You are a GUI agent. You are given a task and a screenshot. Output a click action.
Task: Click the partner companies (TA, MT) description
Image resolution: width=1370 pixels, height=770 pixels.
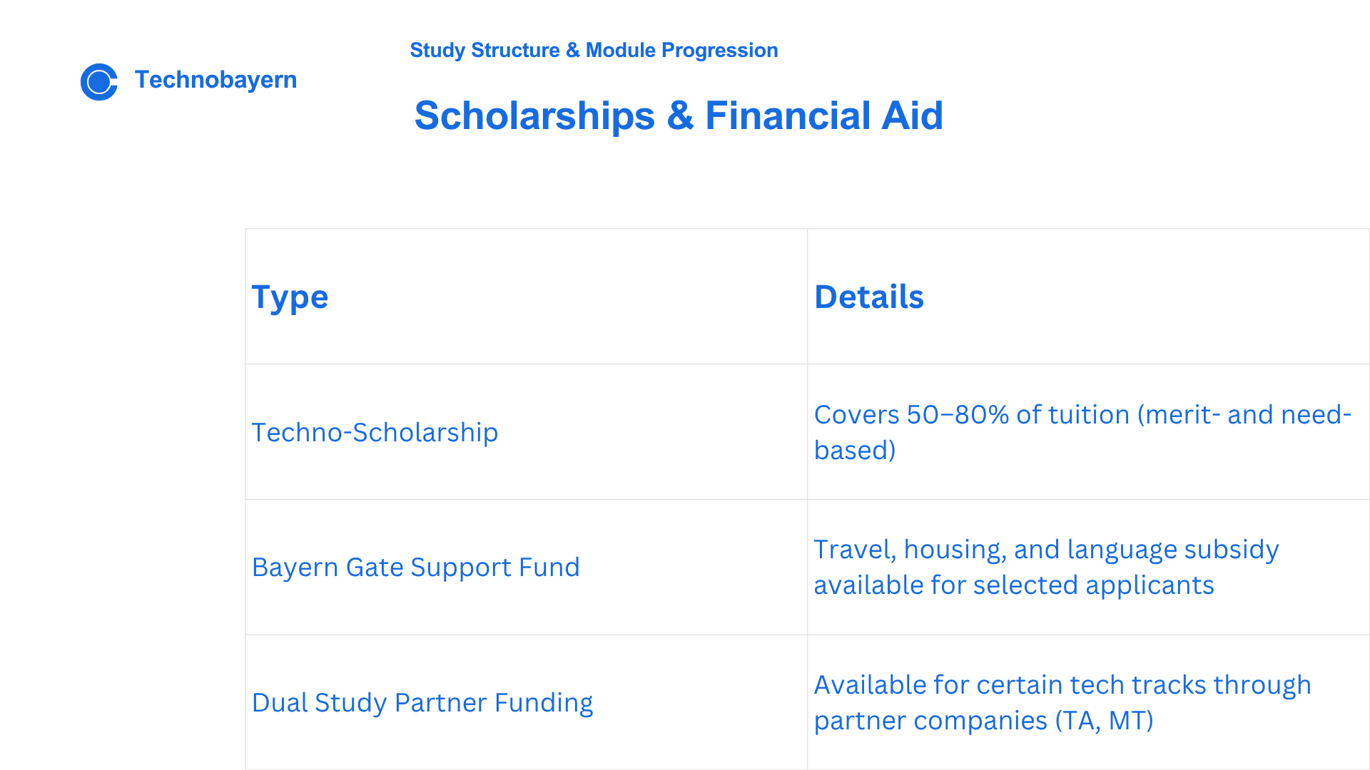pyautogui.click(x=1062, y=702)
